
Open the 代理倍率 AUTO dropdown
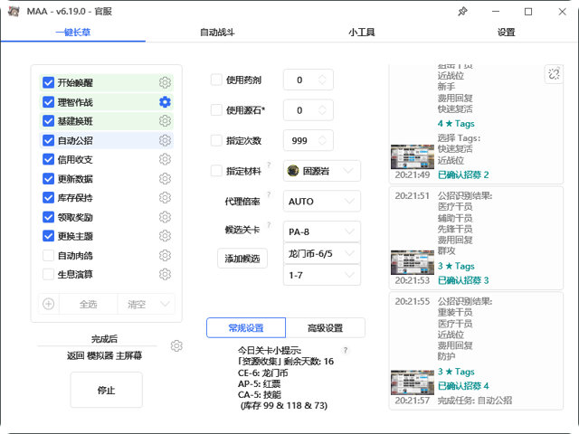(x=322, y=201)
